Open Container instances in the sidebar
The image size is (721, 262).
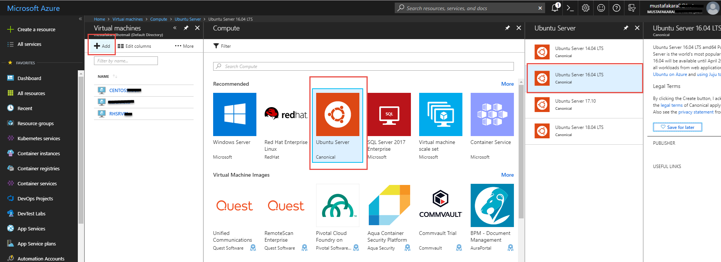39,153
